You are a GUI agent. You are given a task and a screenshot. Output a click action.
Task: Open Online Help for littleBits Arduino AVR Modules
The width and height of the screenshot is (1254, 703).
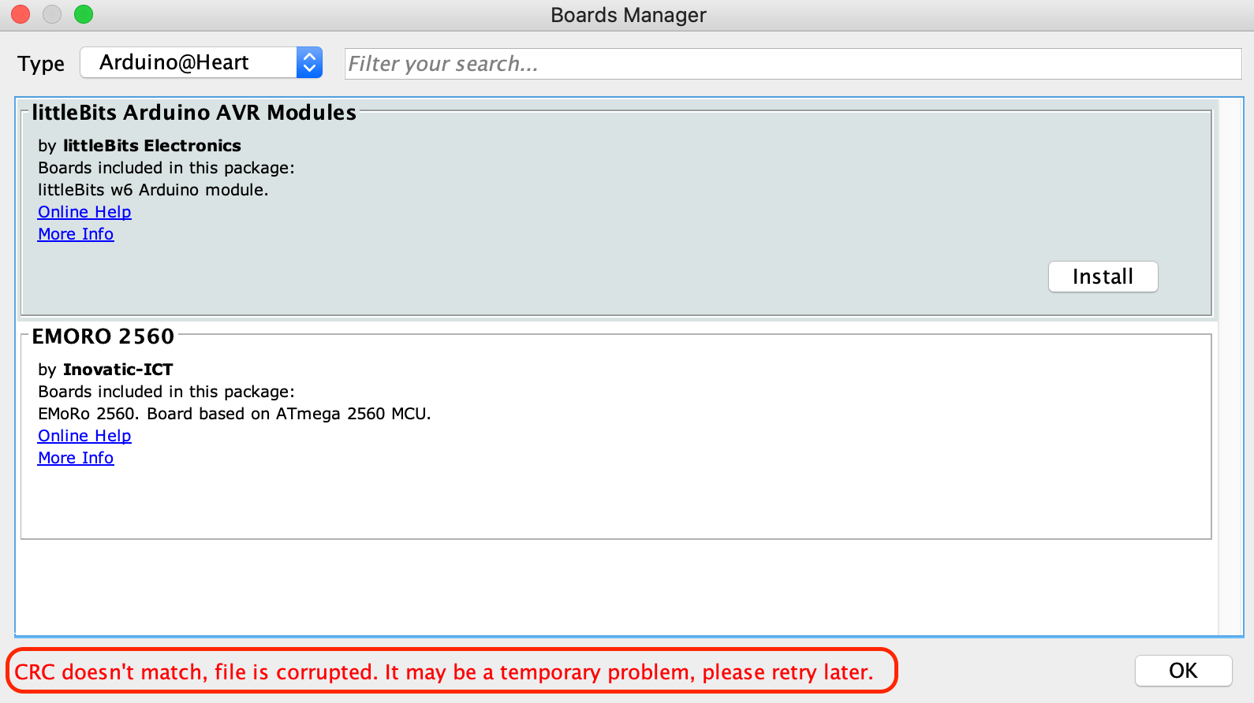click(84, 212)
